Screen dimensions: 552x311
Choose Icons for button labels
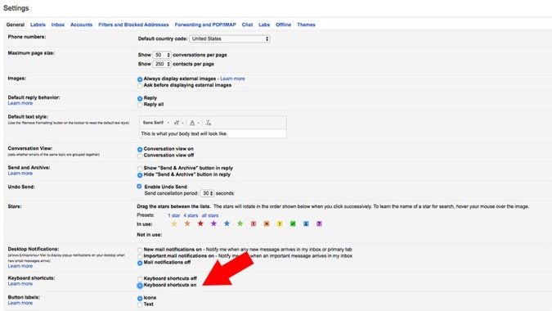pos(140,299)
